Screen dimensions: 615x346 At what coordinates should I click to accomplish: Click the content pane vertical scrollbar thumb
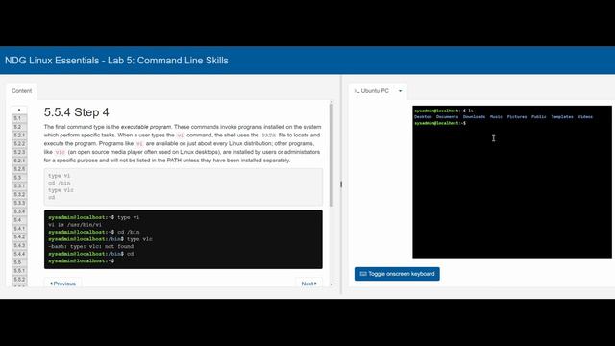pos(331,155)
